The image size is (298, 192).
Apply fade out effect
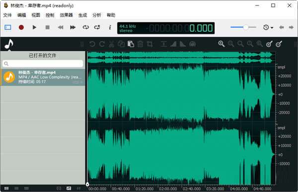pyautogui.click(x=183, y=44)
